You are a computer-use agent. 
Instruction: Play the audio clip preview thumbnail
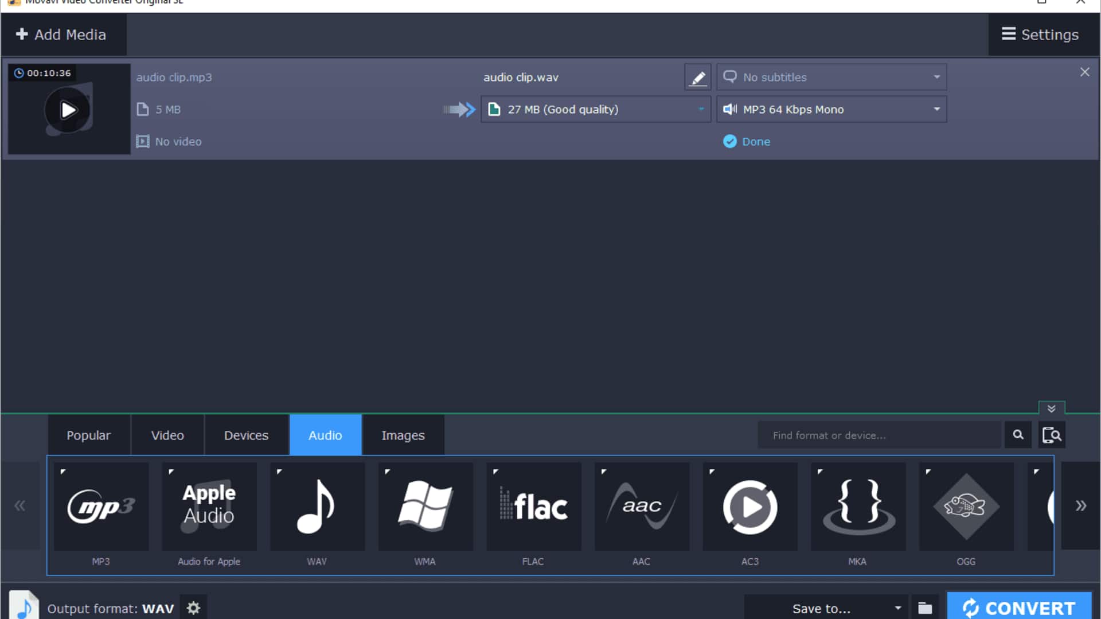click(68, 109)
